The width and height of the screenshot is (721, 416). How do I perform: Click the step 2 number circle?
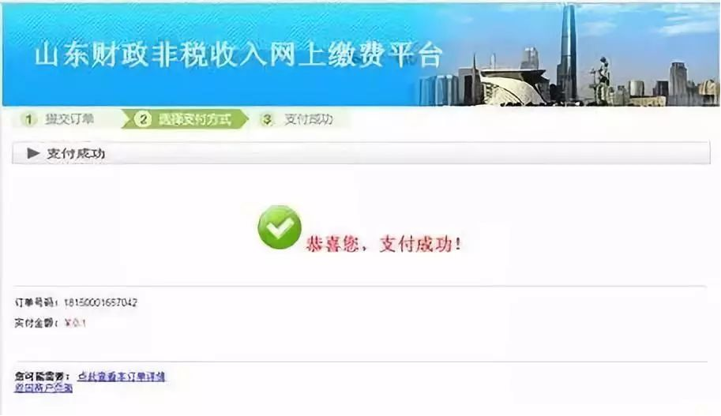[x=143, y=119]
